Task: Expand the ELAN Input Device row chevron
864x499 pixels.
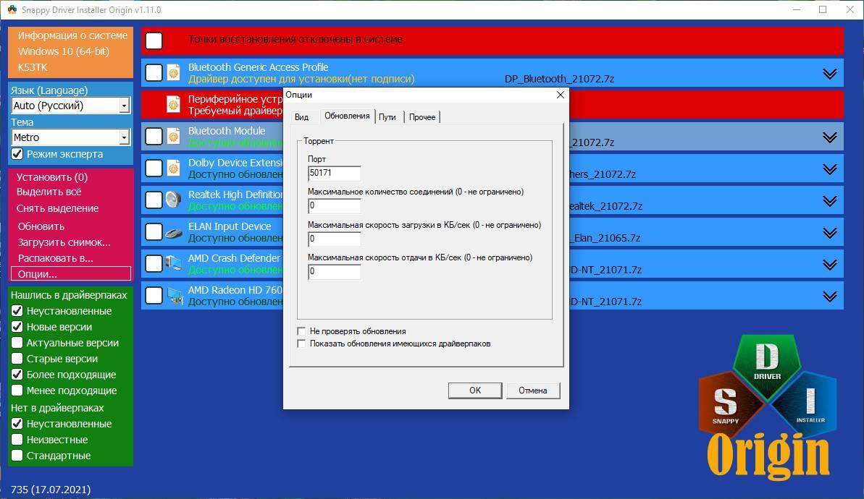Action: coord(830,234)
